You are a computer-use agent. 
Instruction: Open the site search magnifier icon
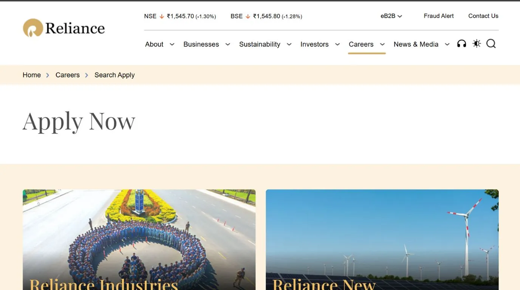coord(491,44)
